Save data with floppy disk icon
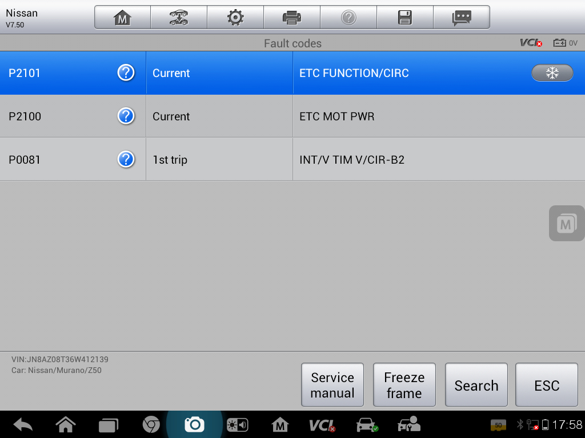This screenshot has height=438, width=585. point(405,18)
